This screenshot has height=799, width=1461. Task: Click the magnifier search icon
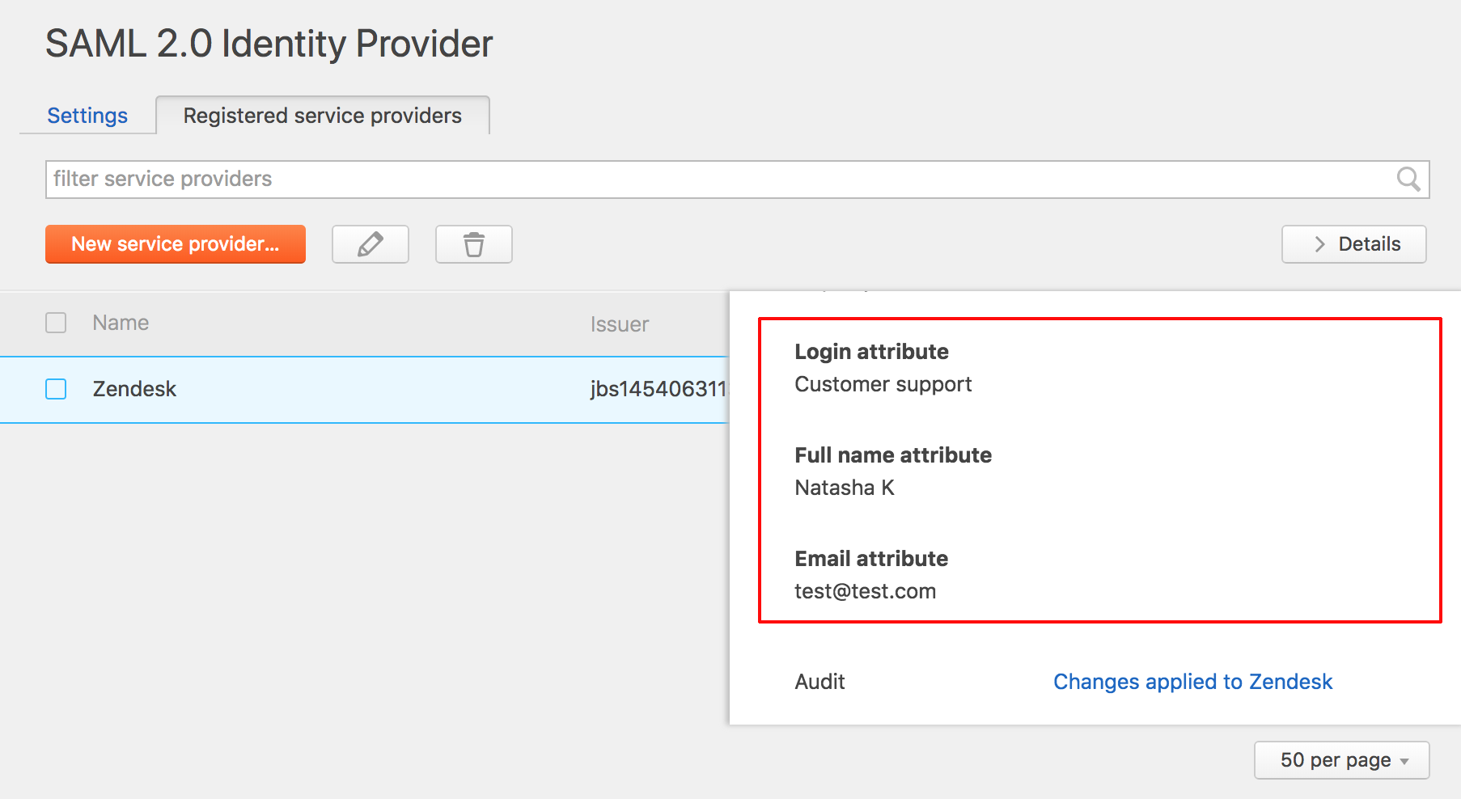(1408, 179)
